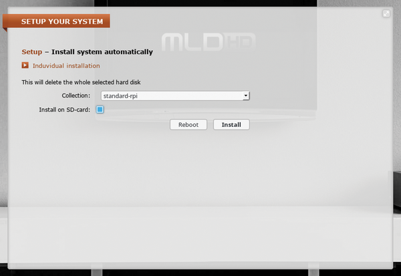Open the Collection dropdown list
The height and width of the screenshot is (276, 401).
pos(174,96)
